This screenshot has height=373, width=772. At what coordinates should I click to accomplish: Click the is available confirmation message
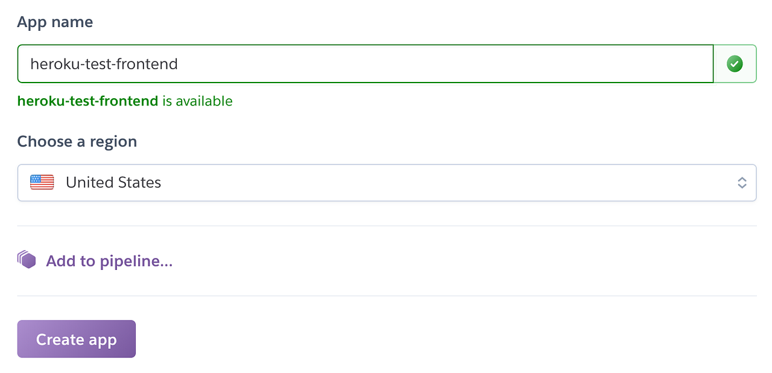pos(198,101)
